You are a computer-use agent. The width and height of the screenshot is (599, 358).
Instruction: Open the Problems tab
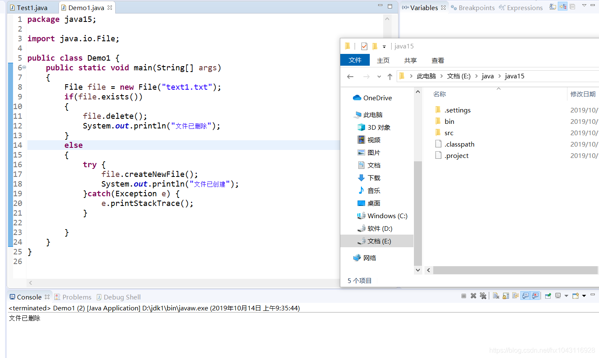(73, 297)
